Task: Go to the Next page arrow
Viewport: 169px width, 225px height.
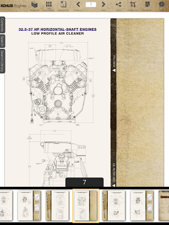Action: (103, 4)
